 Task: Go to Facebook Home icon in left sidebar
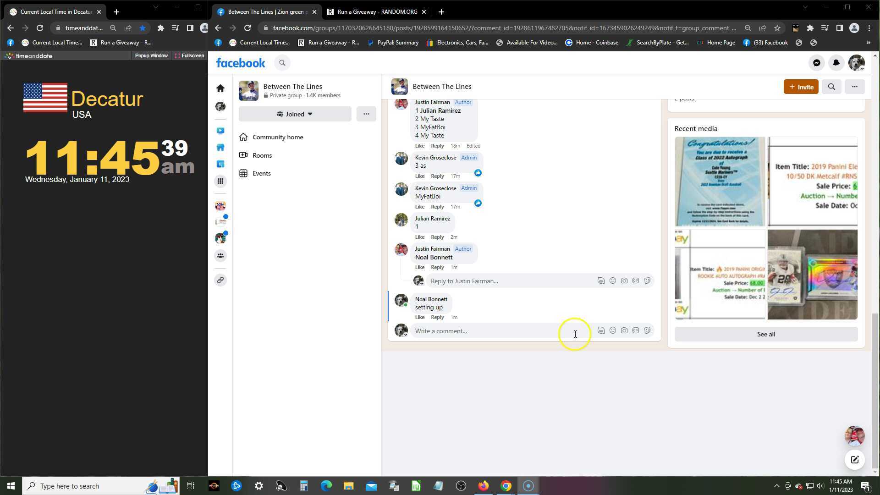tap(220, 88)
